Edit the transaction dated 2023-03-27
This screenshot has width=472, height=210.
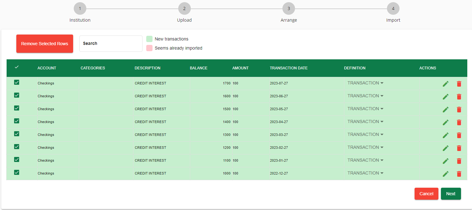(x=446, y=135)
